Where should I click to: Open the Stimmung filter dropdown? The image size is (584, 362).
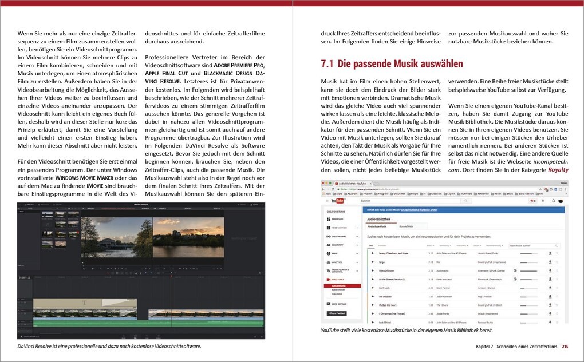[x=445, y=245]
